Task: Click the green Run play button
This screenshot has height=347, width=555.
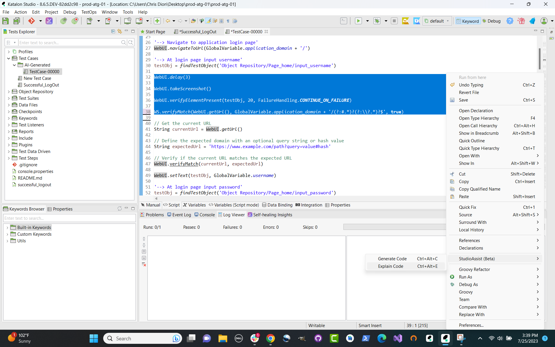Action: 358,21
